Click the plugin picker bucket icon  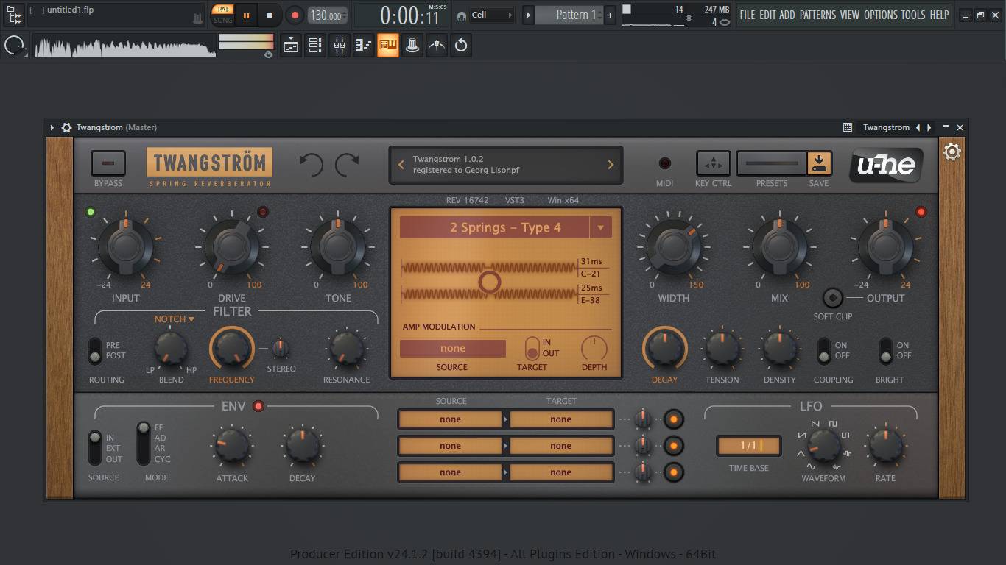[412, 46]
